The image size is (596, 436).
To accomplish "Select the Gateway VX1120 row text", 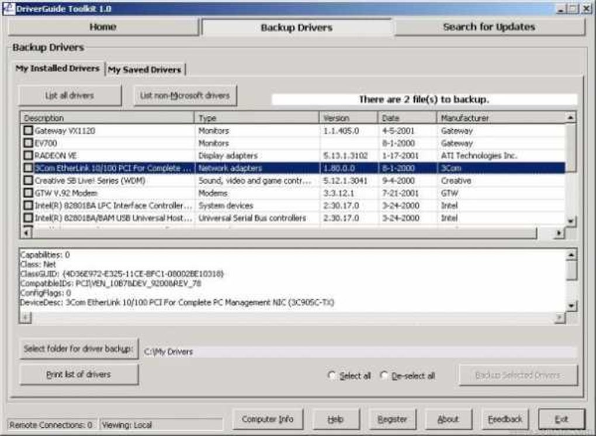I will (x=65, y=131).
